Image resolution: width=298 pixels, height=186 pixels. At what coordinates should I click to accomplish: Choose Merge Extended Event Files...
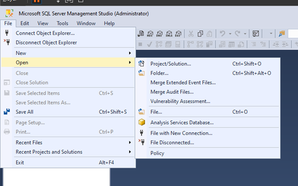coord(207,82)
